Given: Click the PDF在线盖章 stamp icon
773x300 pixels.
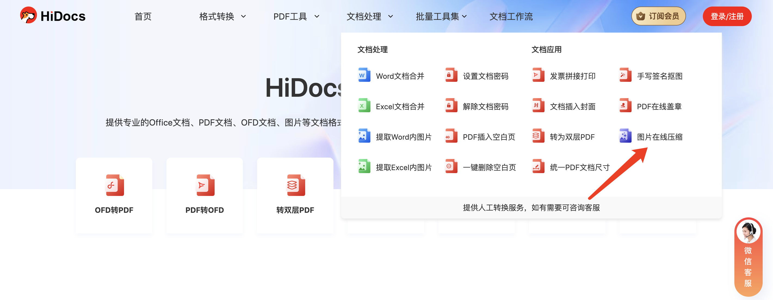Looking at the screenshot, I should click(625, 106).
